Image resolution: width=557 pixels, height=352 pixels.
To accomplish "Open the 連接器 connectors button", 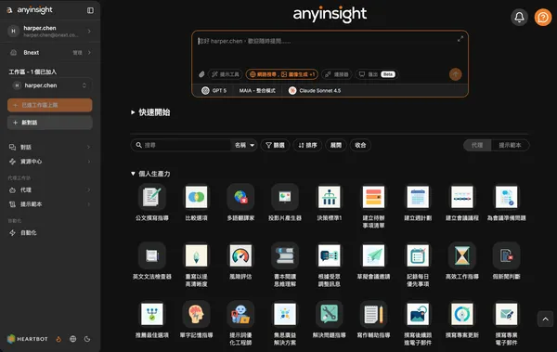I will point(337,74).
